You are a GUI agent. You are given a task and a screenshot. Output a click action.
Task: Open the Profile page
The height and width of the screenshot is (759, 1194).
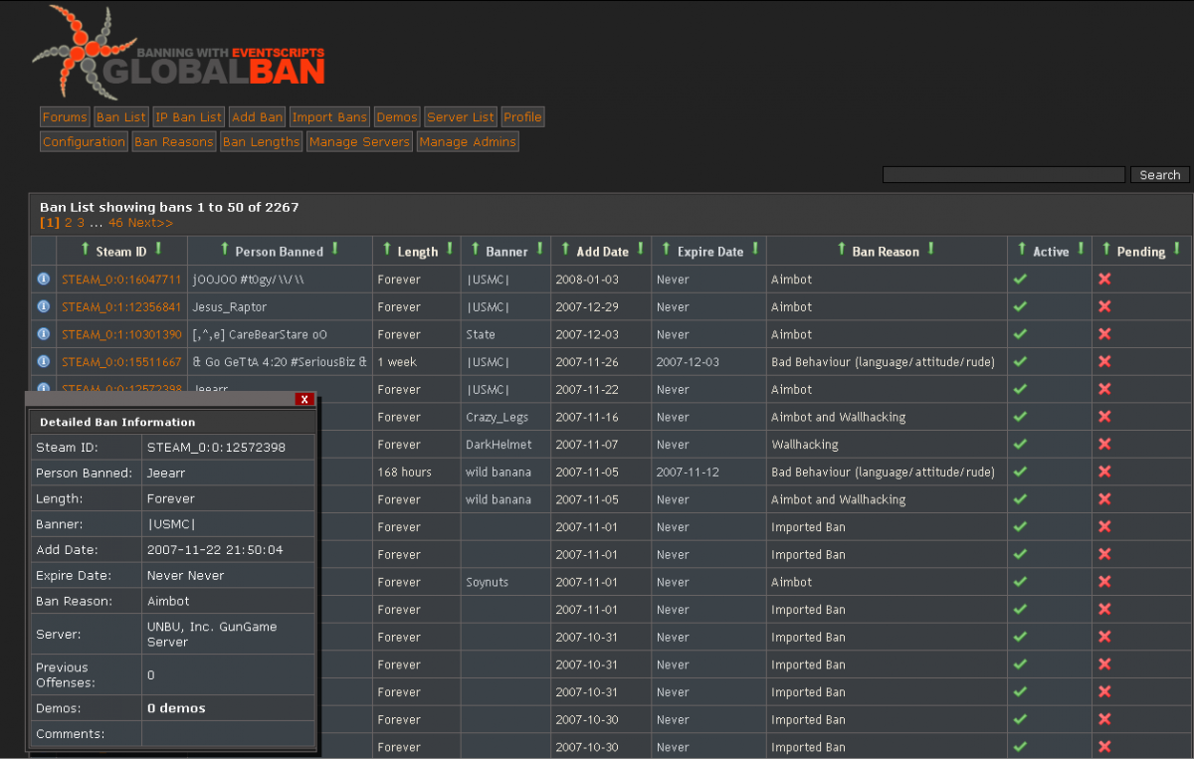(x=522, y=117)
